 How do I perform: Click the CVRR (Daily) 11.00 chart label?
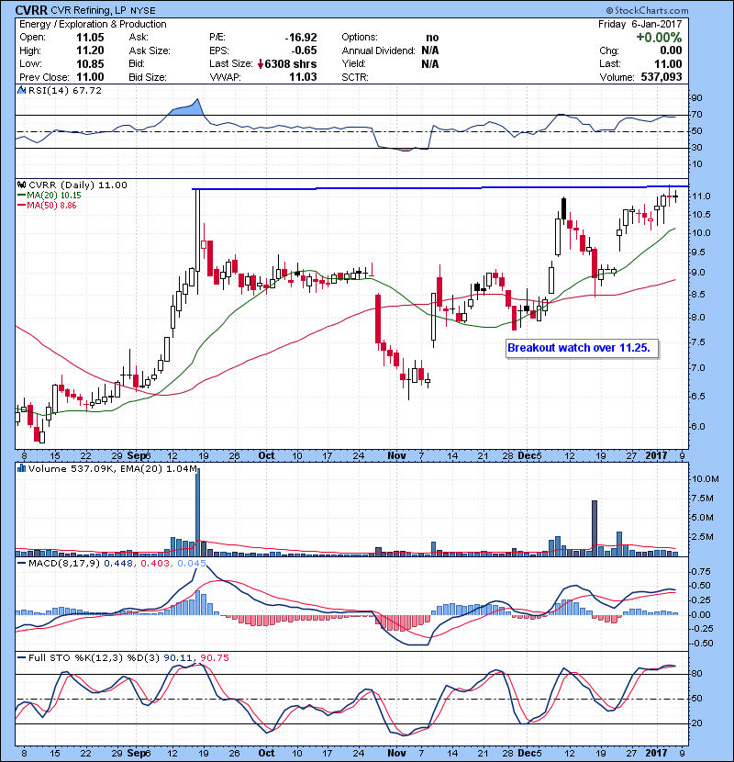(78, 185)
